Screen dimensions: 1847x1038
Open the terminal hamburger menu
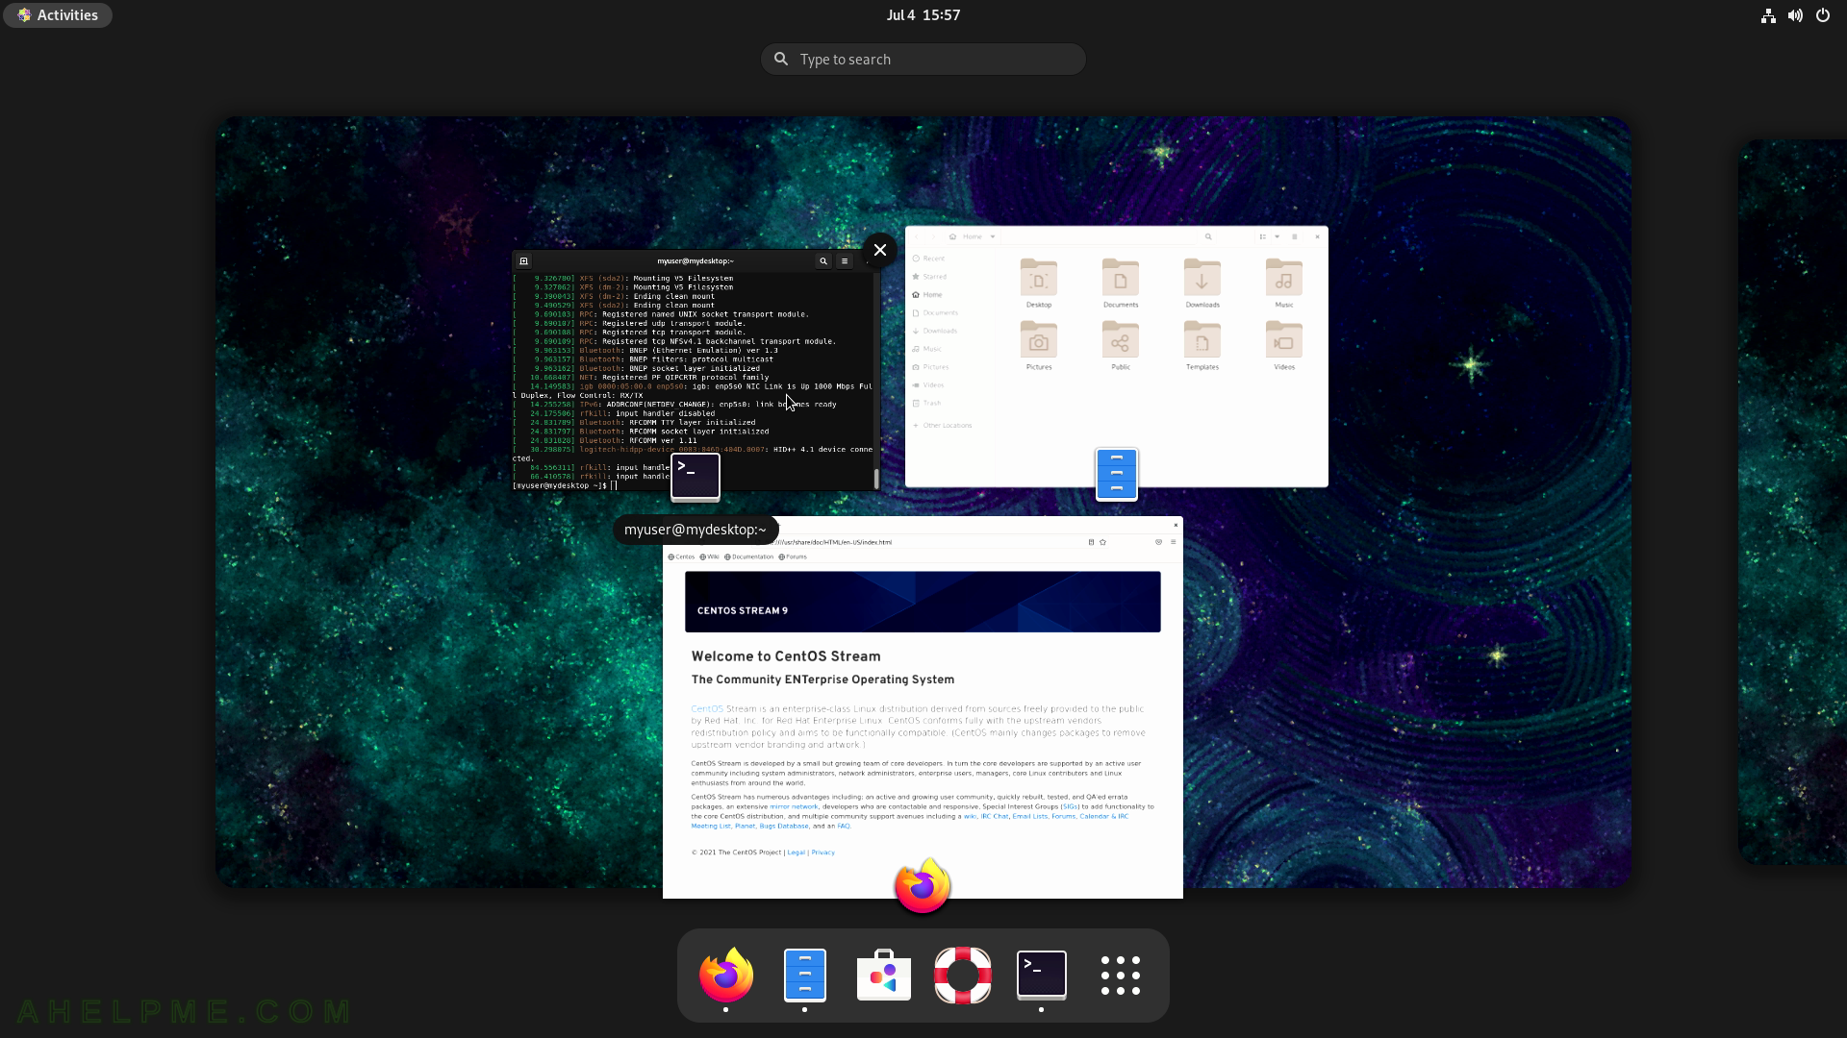[x=845, y=260]
